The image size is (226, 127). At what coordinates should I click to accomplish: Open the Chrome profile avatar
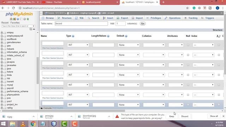coord(218,8)
